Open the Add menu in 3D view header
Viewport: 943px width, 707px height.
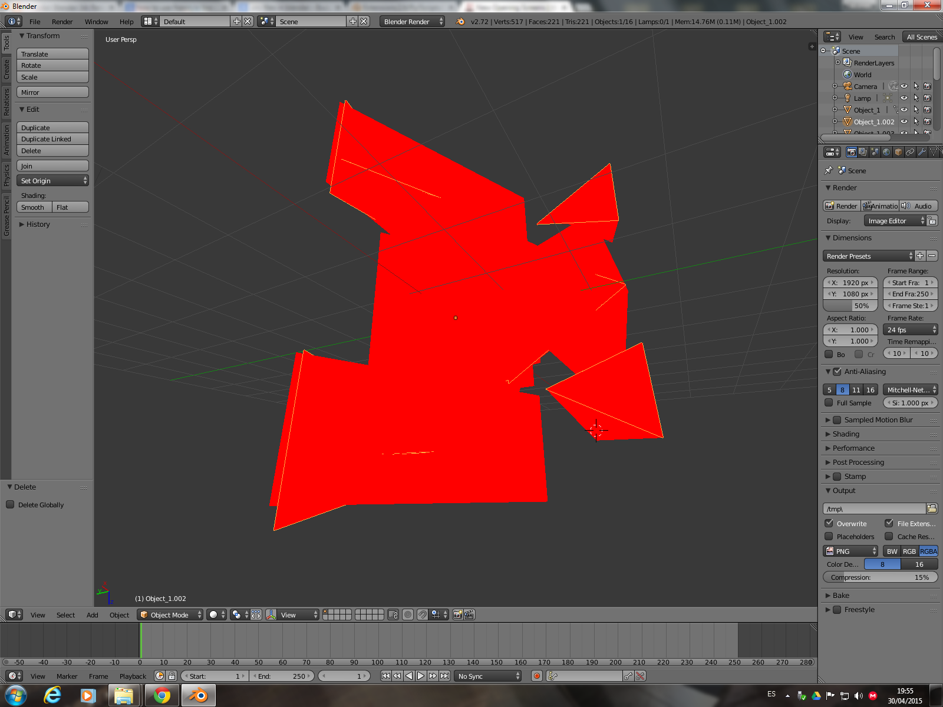tap(93, 615)
